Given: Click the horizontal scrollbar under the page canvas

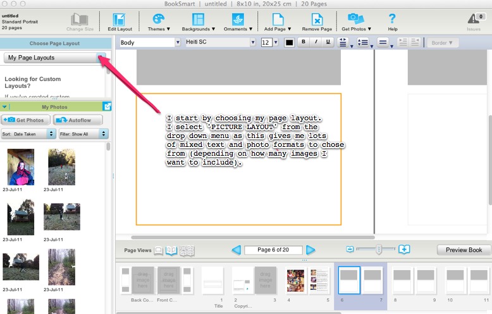Looking at the screenshot, I should [x=253, y=237].
